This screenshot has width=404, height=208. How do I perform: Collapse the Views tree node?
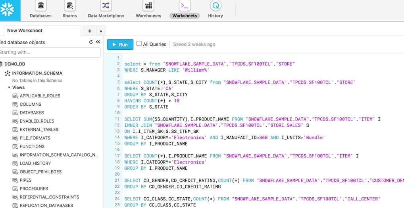pyautogui.click(x=9, y=87)
